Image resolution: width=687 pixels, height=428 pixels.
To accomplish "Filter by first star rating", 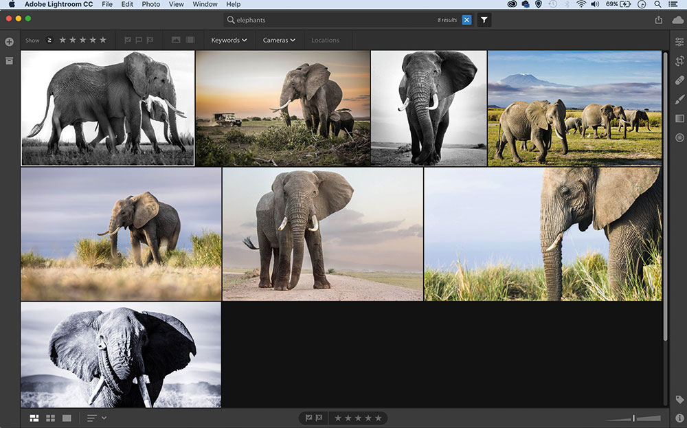I will (63, 40).
